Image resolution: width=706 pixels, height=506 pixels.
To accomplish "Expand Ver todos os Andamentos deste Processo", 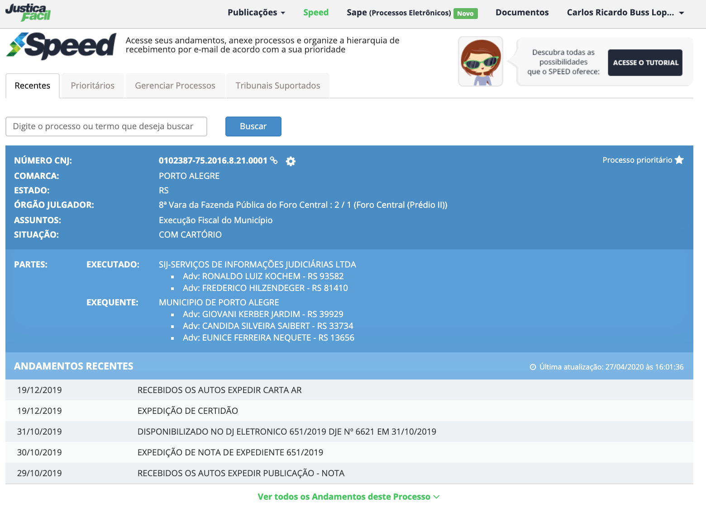I will [348, 497].
